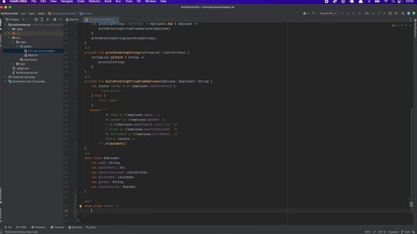Viewport: 417px width, 234px height.
Task: Click the Rollback undo arrow icon
Action: 396,13
